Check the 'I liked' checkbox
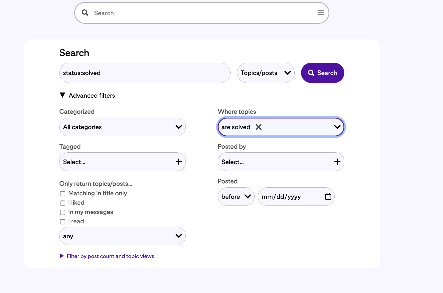Image resolution: width=443 pixels, height=293 pixels. point(63,203)
